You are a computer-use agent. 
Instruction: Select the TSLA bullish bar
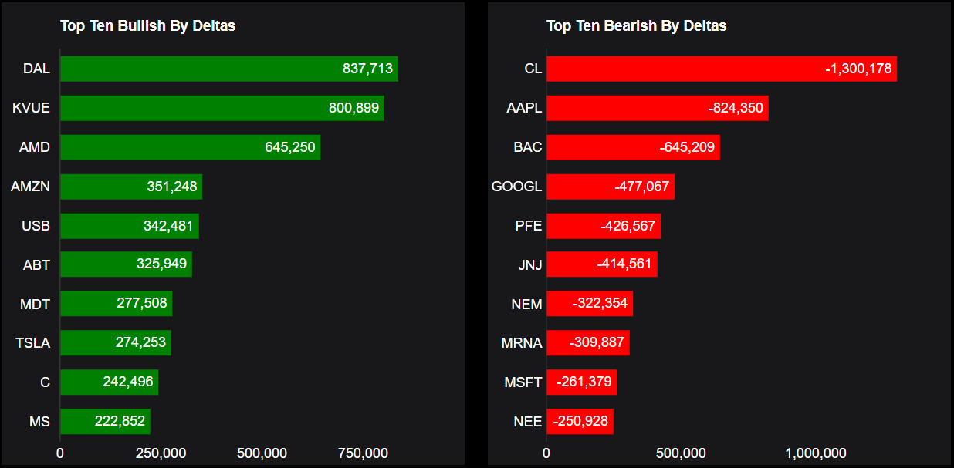[116, 342]
